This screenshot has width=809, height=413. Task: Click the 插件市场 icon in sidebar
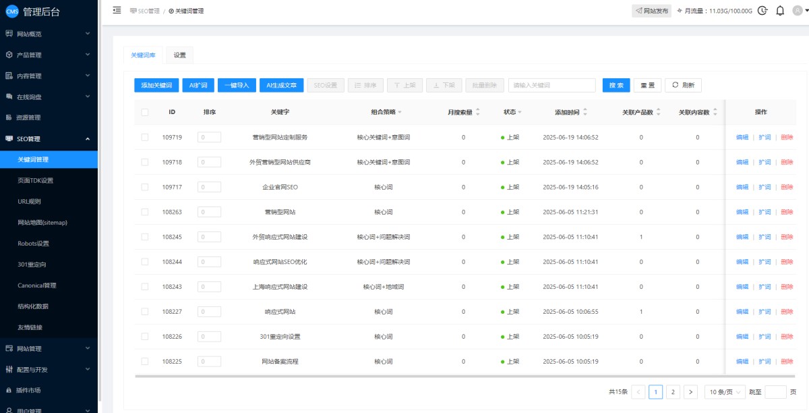(9, 390)
